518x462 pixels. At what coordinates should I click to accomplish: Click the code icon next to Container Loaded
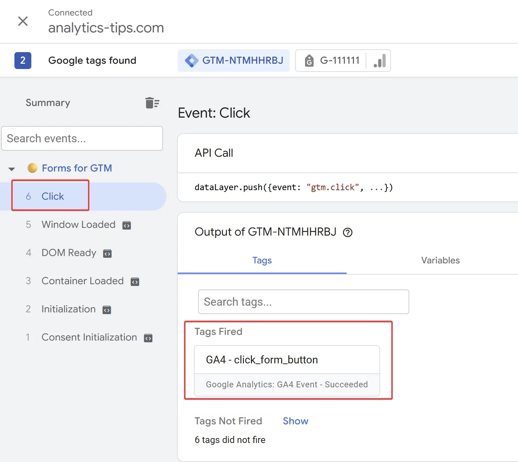pos(135,282)
